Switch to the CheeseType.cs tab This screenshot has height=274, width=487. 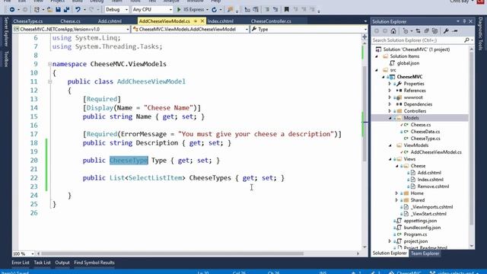click(28, 21)
